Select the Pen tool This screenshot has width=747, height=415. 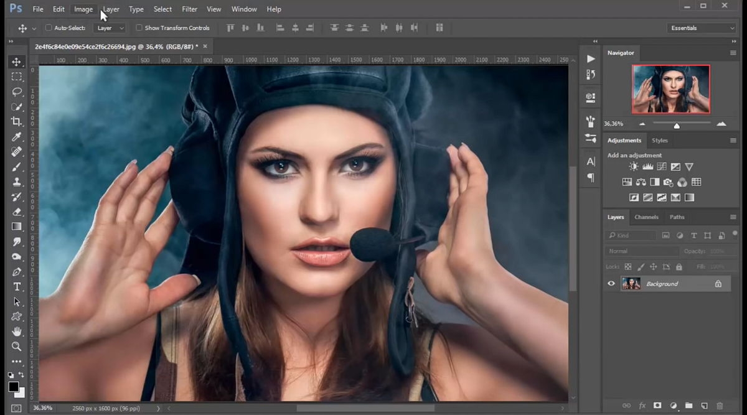click(x=17, y=272)
